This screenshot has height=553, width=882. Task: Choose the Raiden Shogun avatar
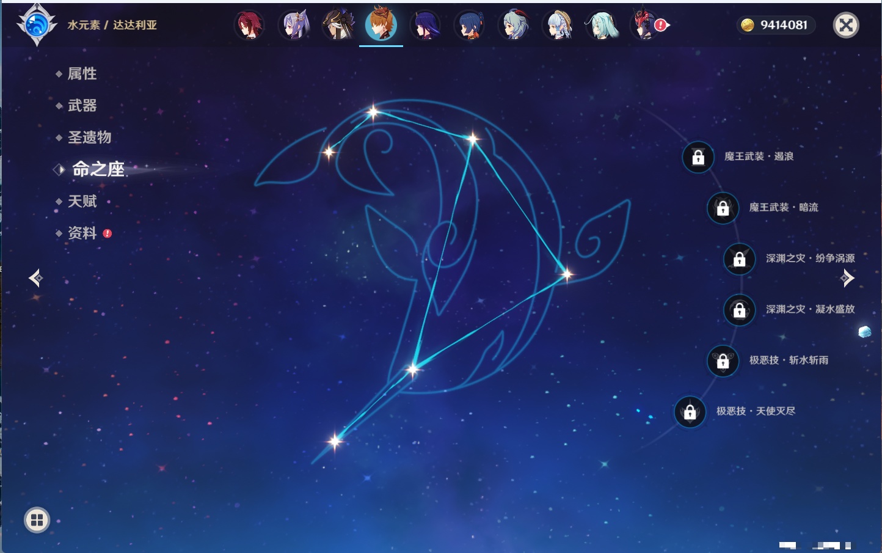[x=425, y=26]
